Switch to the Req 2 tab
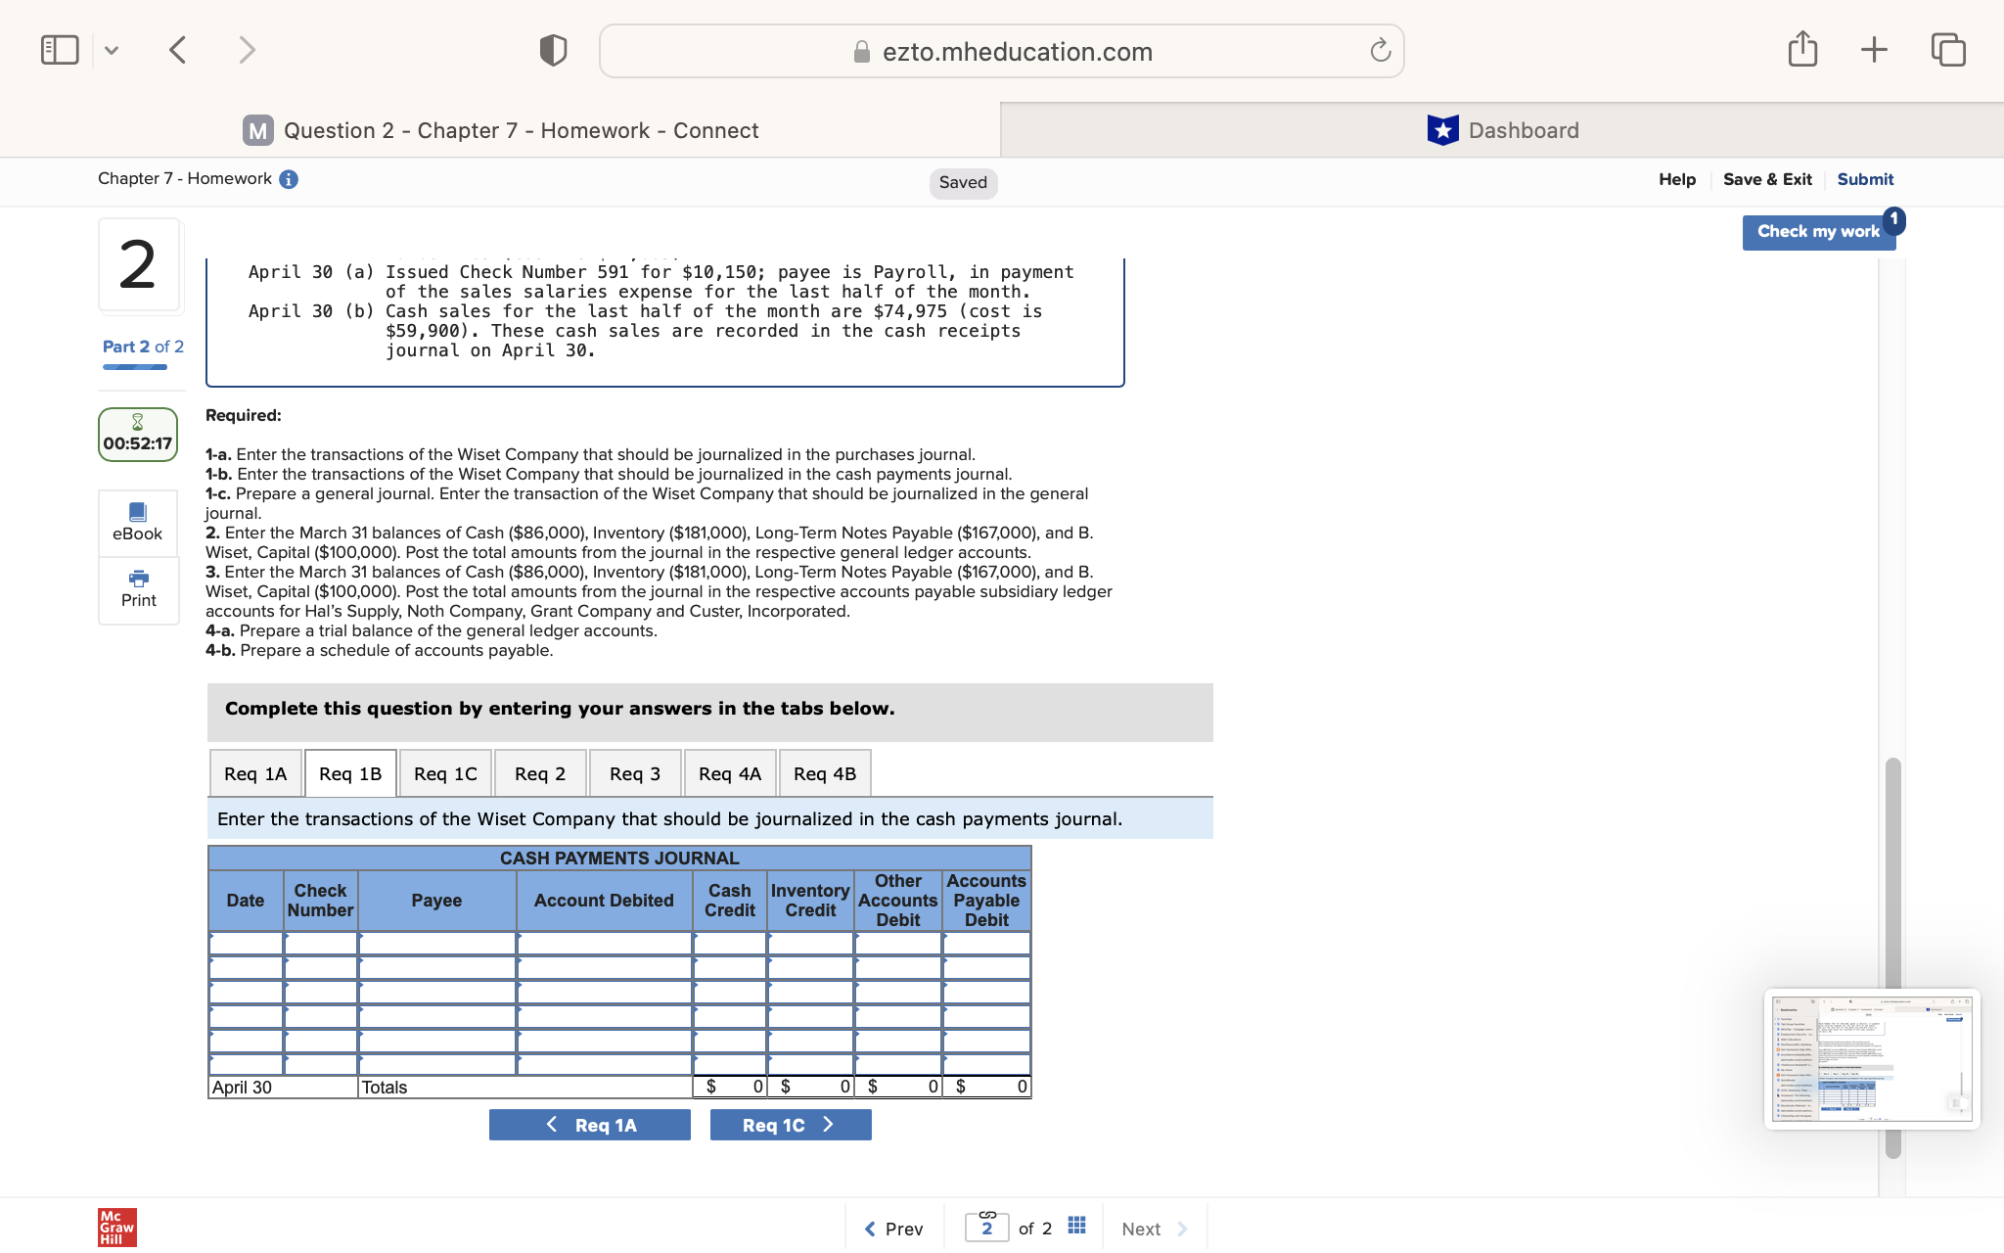The width and height of the screenshot is (2004, 1253). point(539,772)
